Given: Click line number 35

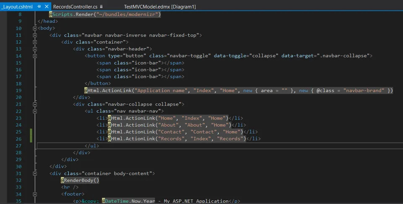Looking at the screenshot, I should (x=18, y=201).
